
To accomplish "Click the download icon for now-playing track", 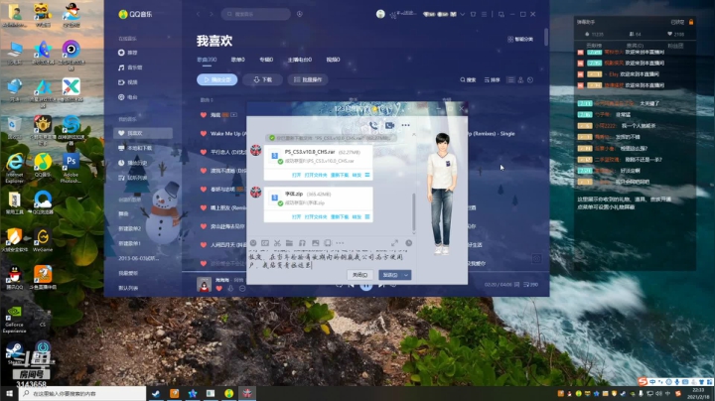I will coord(230,289).
